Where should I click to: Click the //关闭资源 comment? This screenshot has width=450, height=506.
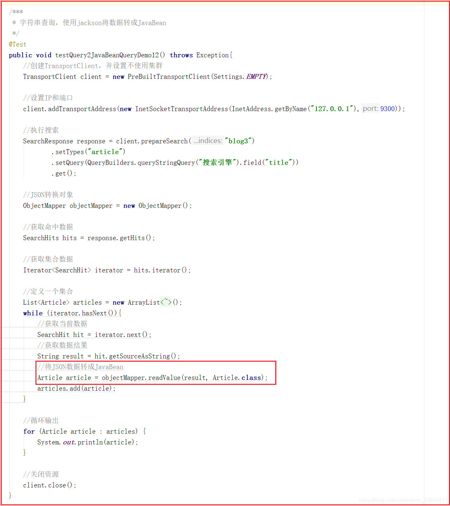[x=41, y=474]
